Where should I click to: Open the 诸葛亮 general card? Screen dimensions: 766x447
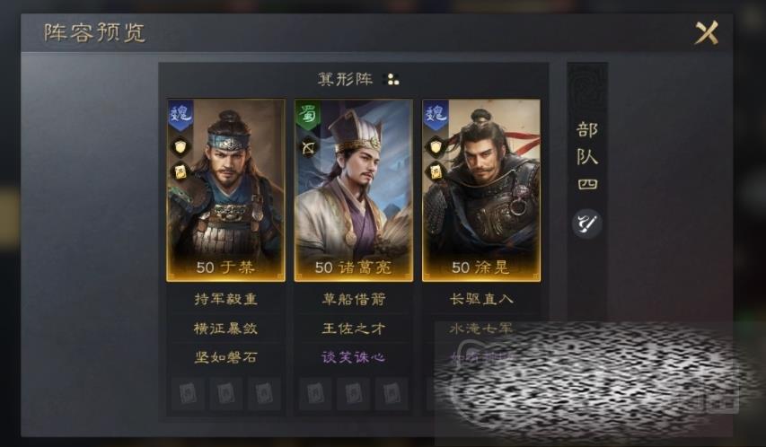(353, 190)
